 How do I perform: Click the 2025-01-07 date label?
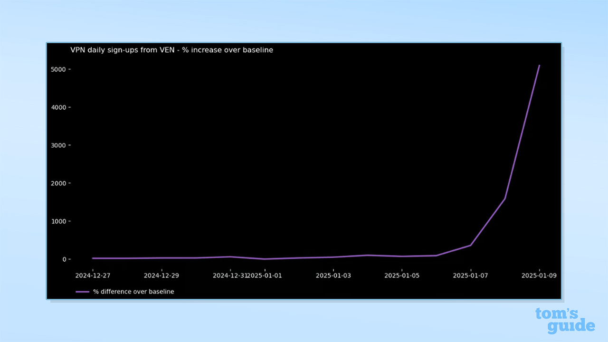[x=470, y=275]
